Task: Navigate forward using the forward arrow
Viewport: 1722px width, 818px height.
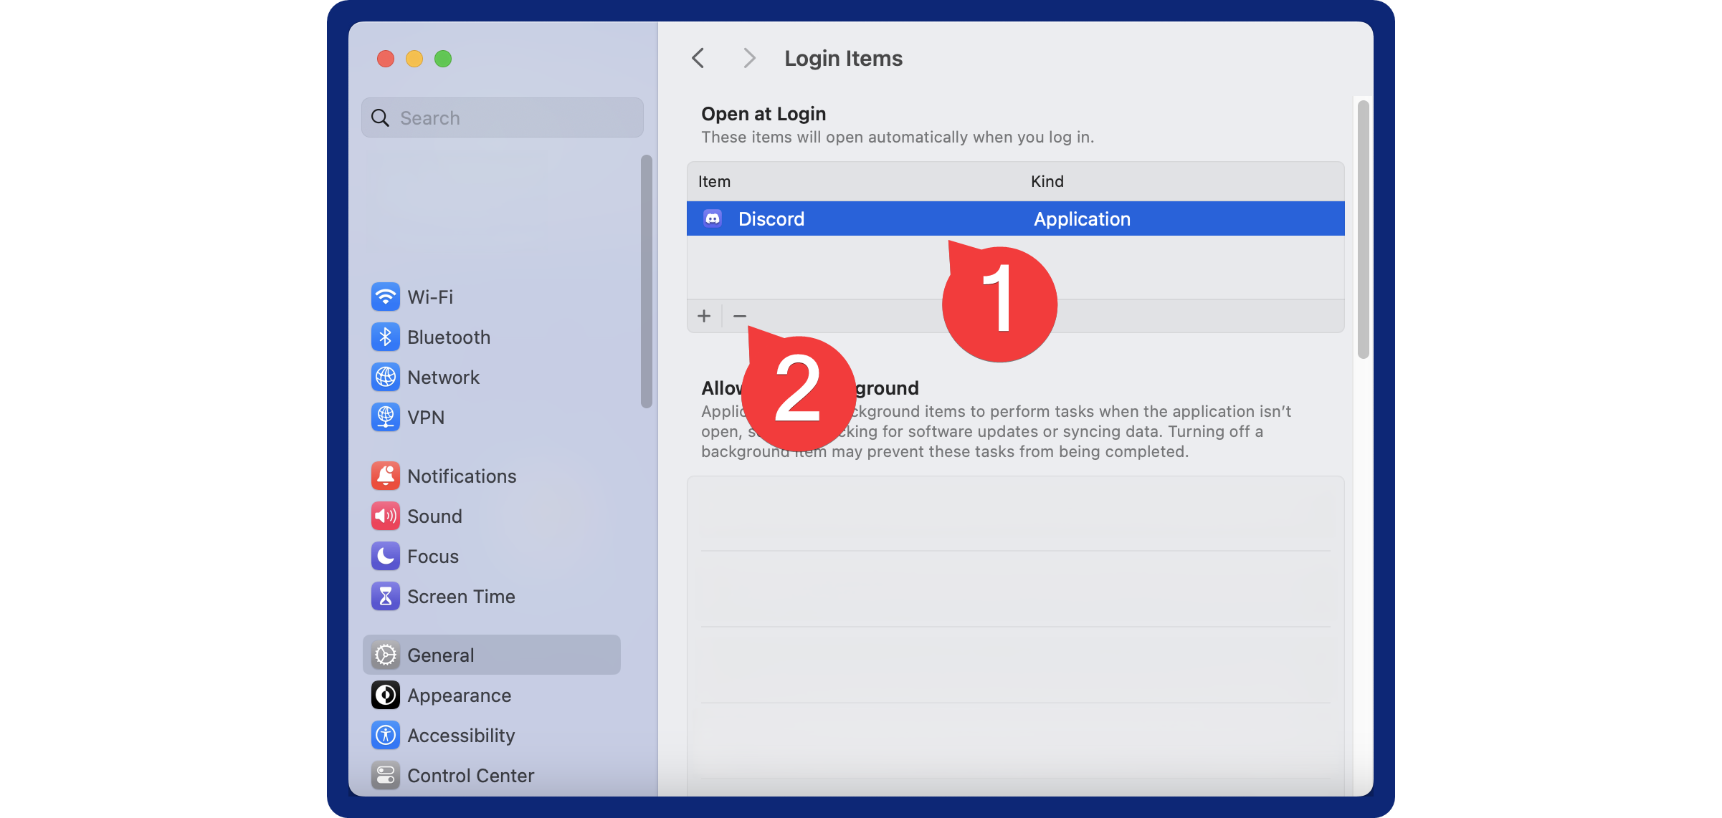Action: (747, 58)
